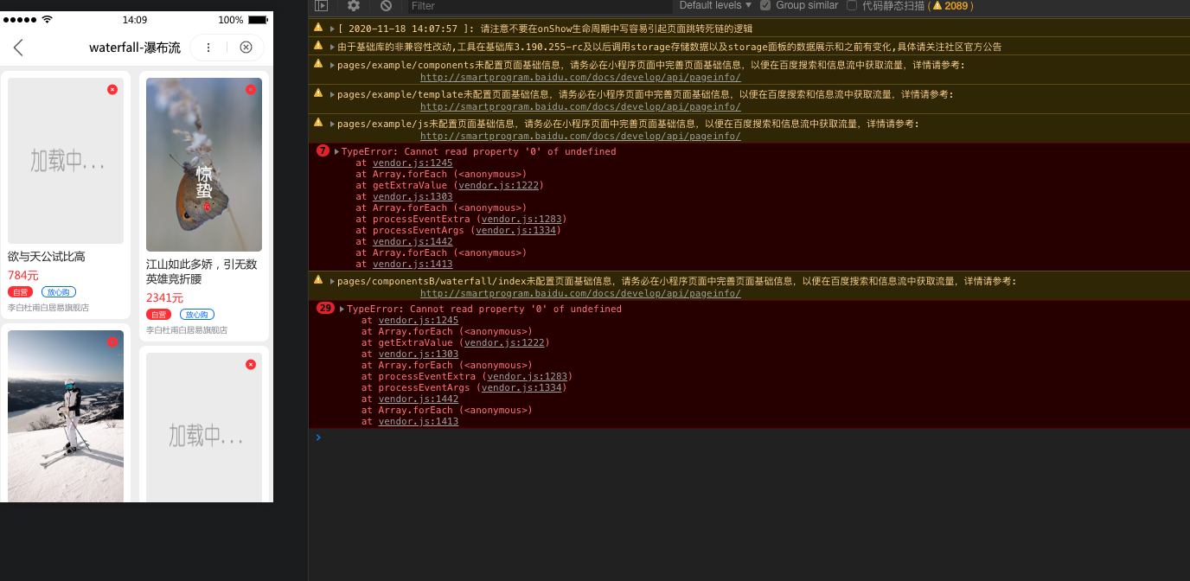The image size is (1190, 581).
Task: Expand the 由于基础库的非兼容性改动 warning
Action: [331, 47]
